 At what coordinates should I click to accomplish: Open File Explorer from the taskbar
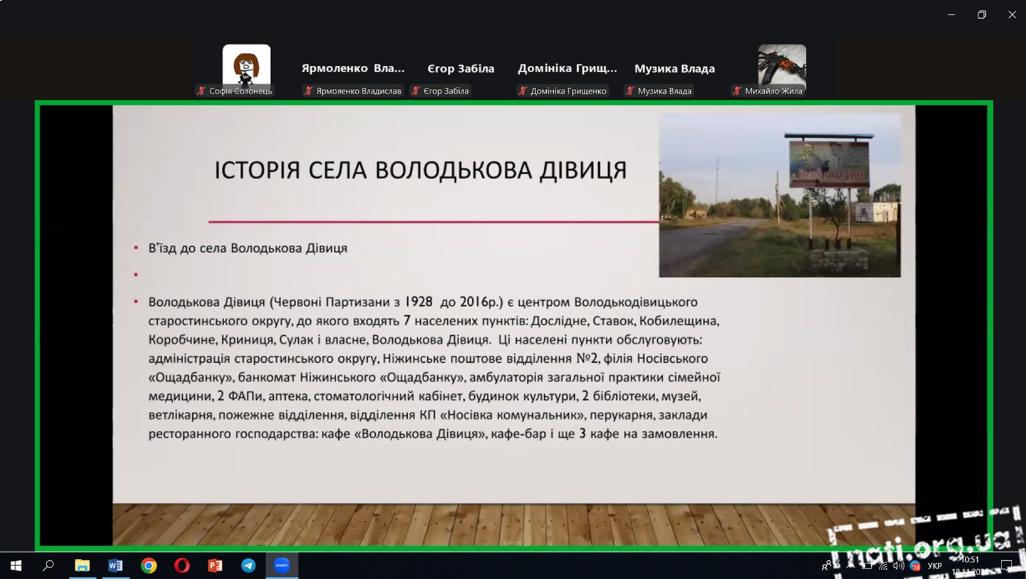coord(82,565)
